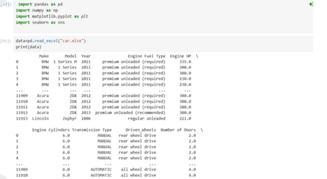This screenshot has width=327, height=179.
Task: Click 'MANUAL' in row 0
Action: point(105,135)
